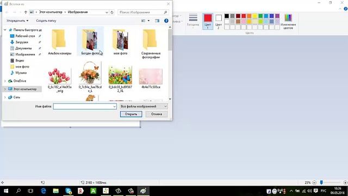Click the file list vertical scrollbar down arrow
The width and height of the screenshot is (348, 196).
click(x=170, y=99)
